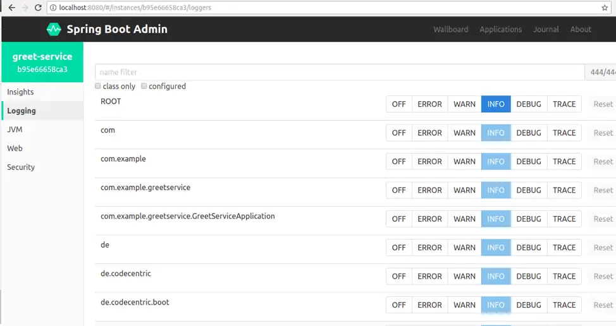Set GreetServiceApplication logger to ERROR
The width and height of the screenshot is (616, 326).
point(430,219)
